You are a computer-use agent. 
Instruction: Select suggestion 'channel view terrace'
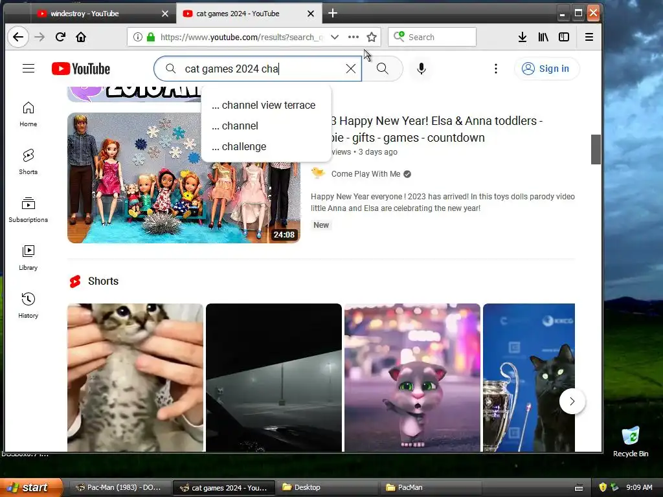[266, 105]
